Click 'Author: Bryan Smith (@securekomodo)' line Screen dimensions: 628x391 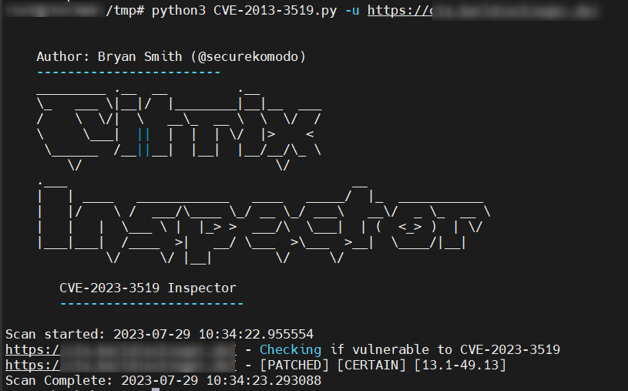coord(171,56)
